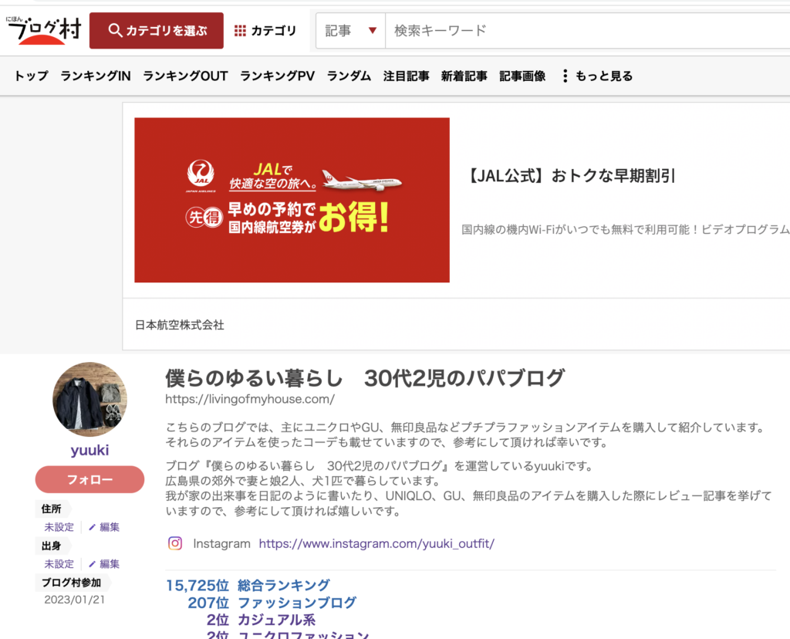This screenshot has width=790, height=639.
Task: Expand the 記事 search type dropdown
Action: [x=351, y=31]
